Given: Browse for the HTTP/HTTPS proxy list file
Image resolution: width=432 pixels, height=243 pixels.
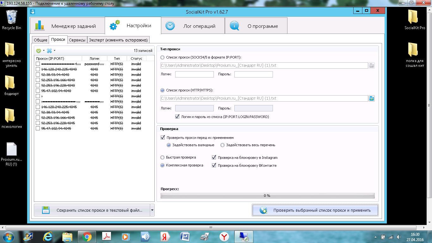Looking at the screenshot, I should (x=372, y=98).
